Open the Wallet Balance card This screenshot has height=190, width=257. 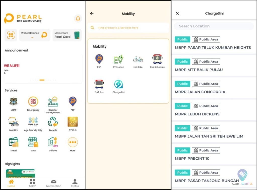click(x=35, y=35)
